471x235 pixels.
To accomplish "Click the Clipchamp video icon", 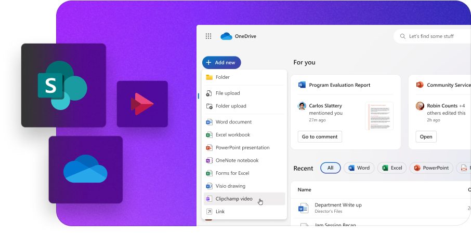I will (x=210, y=199).
